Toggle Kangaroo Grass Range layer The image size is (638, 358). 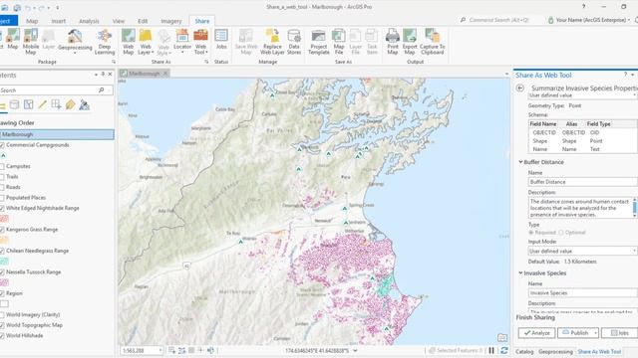click(x=2, y=230)
